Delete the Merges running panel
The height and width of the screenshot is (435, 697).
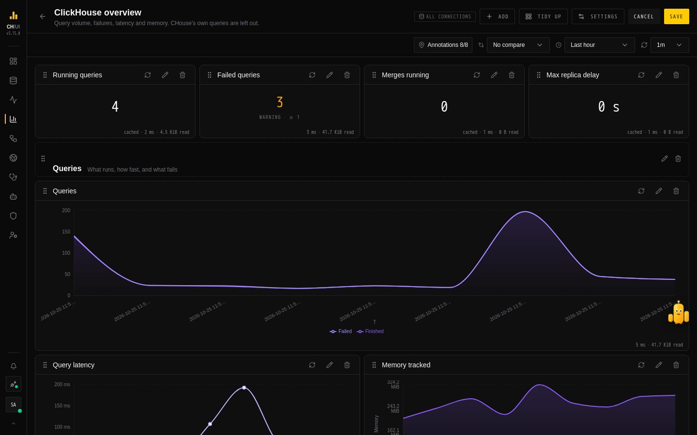click(x=512, y=75)
